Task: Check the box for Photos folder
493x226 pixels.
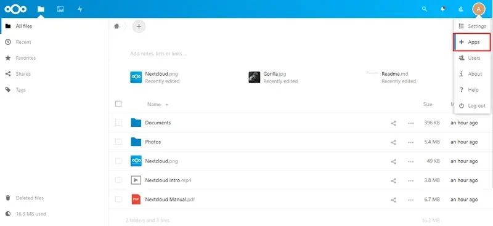Action: click(118, 142)
